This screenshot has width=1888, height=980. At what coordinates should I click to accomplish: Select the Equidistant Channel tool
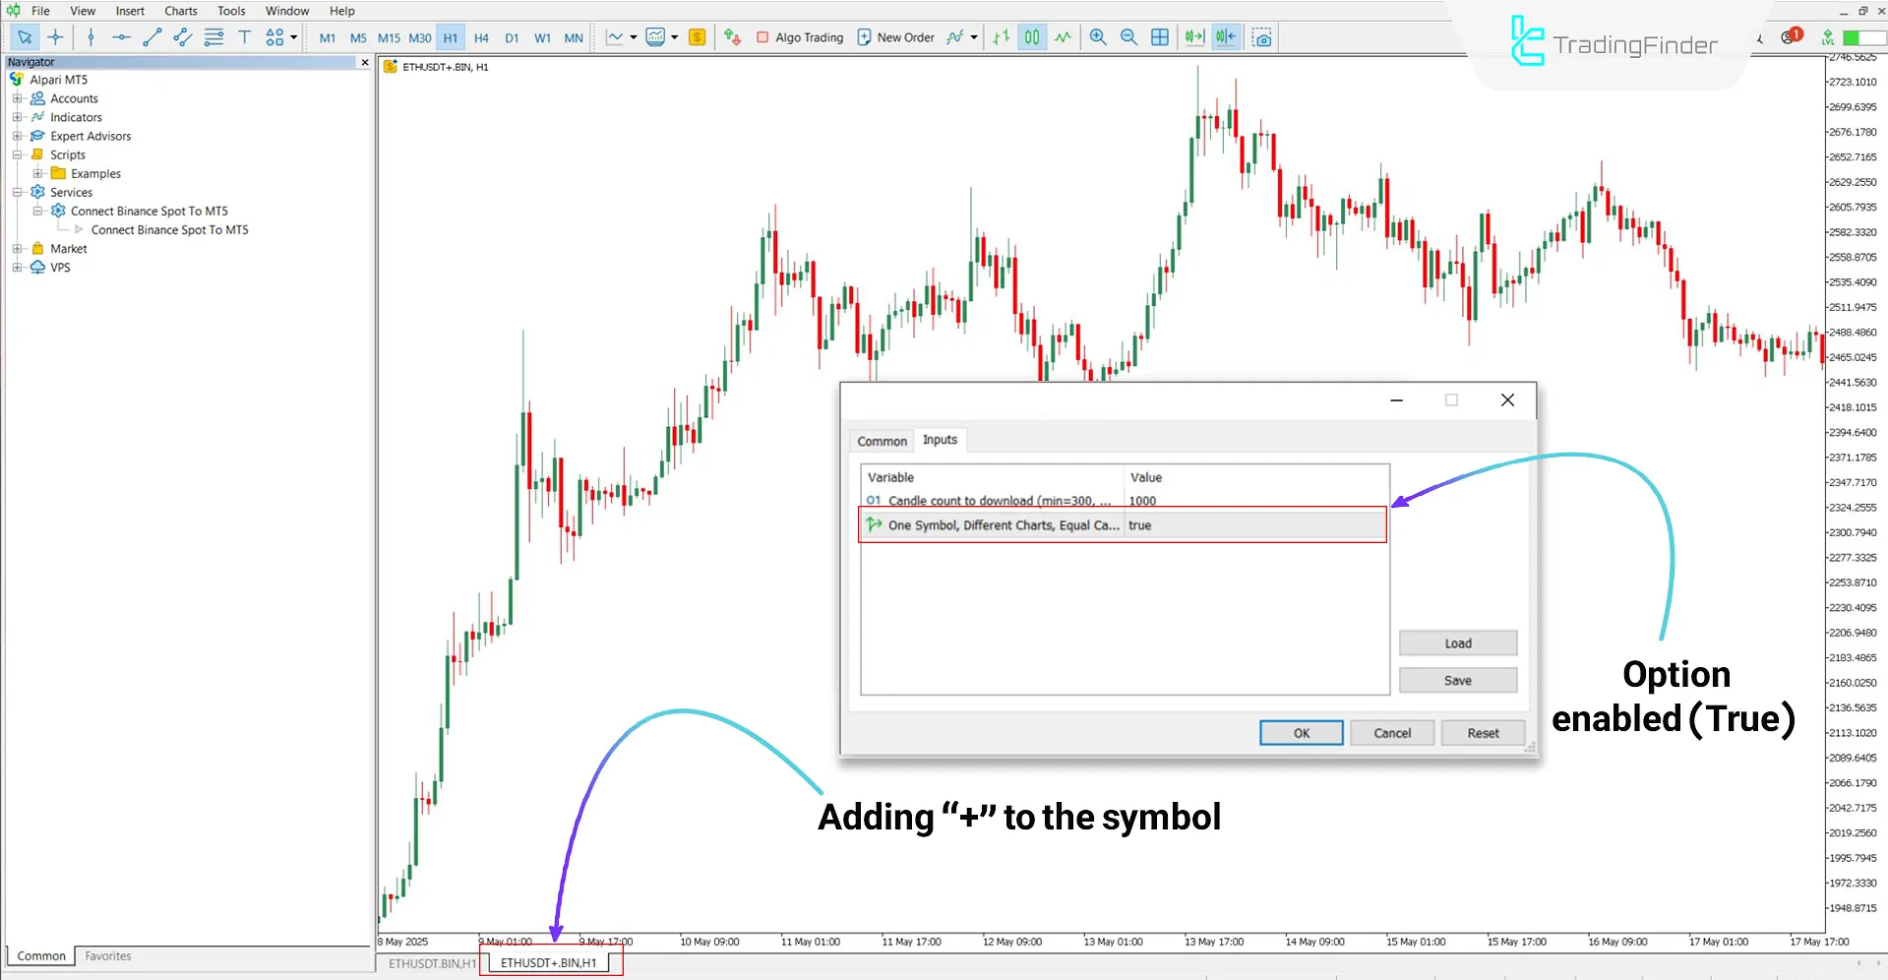[x=182, y=37]
